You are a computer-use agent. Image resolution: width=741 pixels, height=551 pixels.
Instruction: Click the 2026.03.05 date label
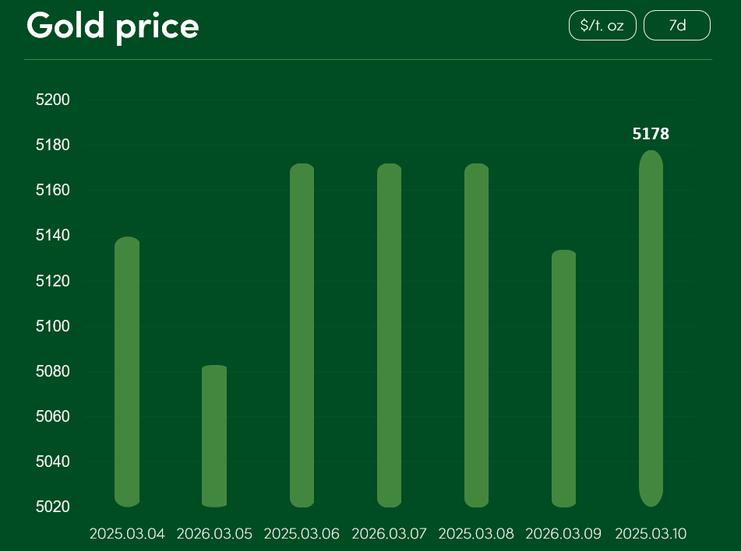click(214, 534)
